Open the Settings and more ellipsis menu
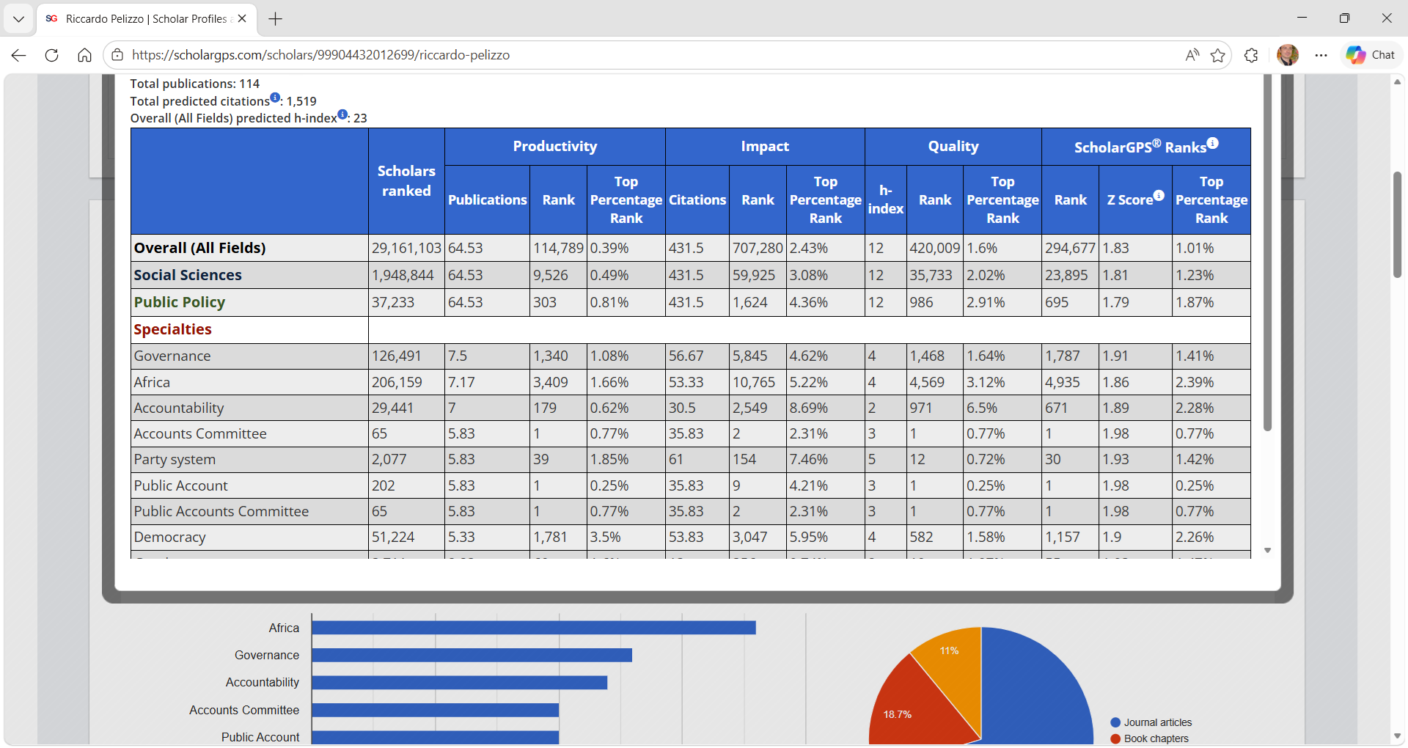The width and height of the screenshot is (1408, 748). click(1321, 55)
